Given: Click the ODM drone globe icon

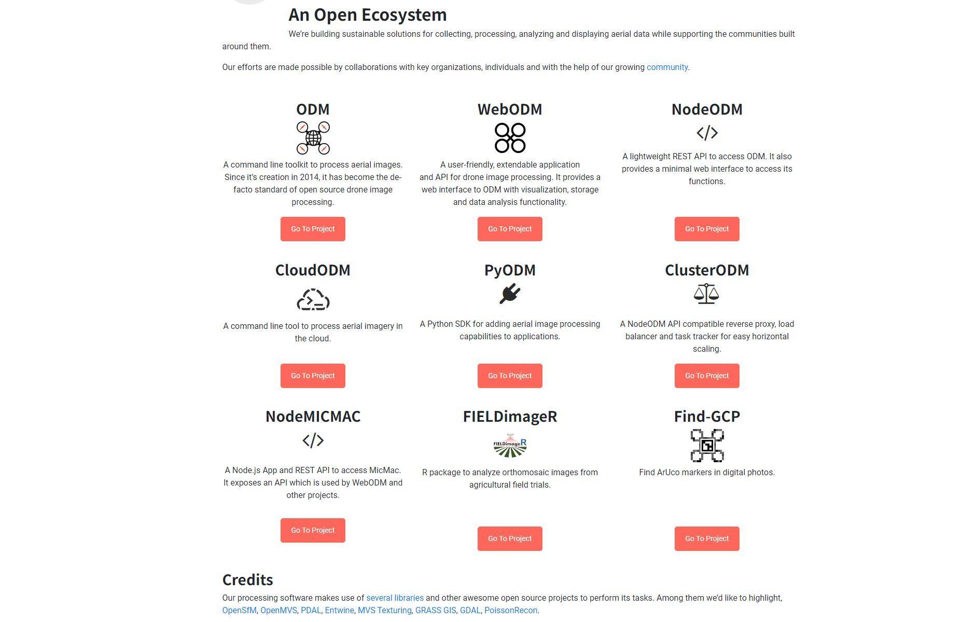Looking at the screenshot, I should coord(313,138).
